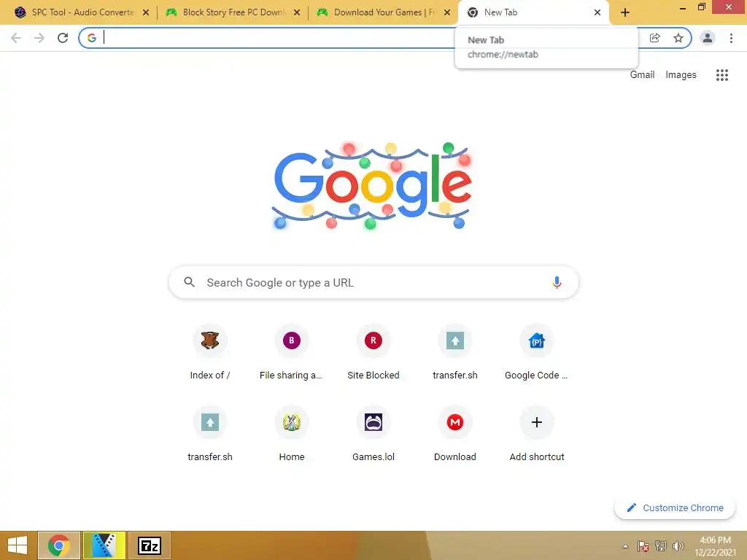Open Chrome's three-dot menu
This screenshot has width=747, height=560.
731,38
